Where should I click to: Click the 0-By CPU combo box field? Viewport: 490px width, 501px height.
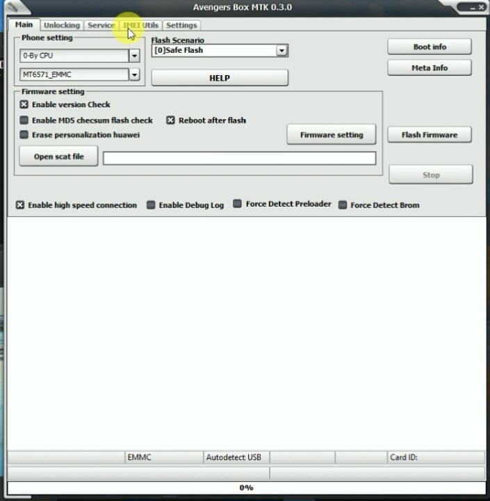coord(74,56)
